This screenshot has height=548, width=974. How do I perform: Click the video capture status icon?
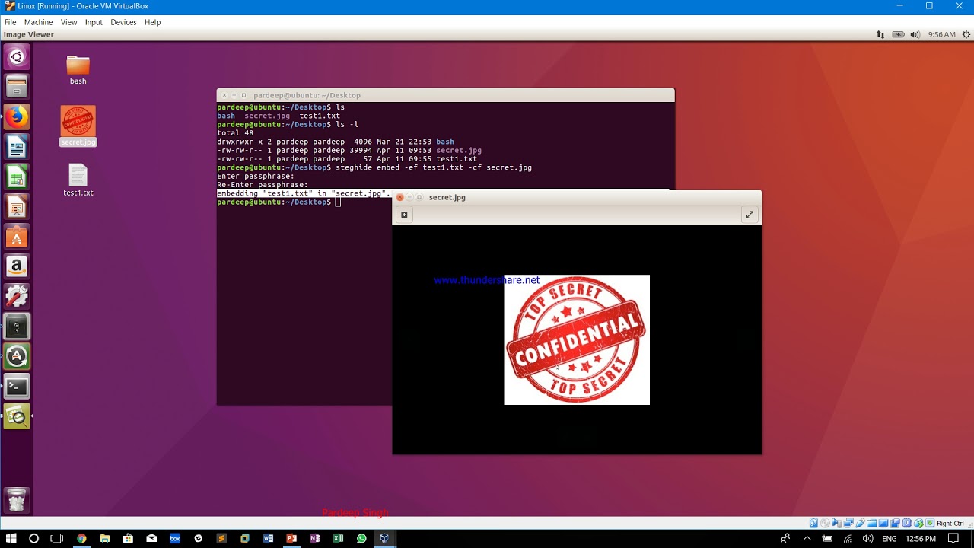(x=896, y=523)
